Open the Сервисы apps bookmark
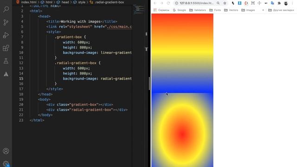 (x=161, y=10)
